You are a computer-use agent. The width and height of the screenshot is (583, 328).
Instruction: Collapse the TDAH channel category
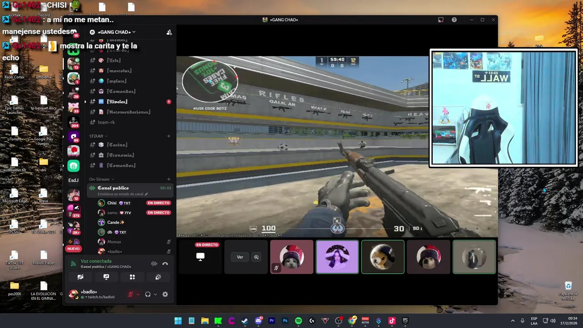pos(98,136)
